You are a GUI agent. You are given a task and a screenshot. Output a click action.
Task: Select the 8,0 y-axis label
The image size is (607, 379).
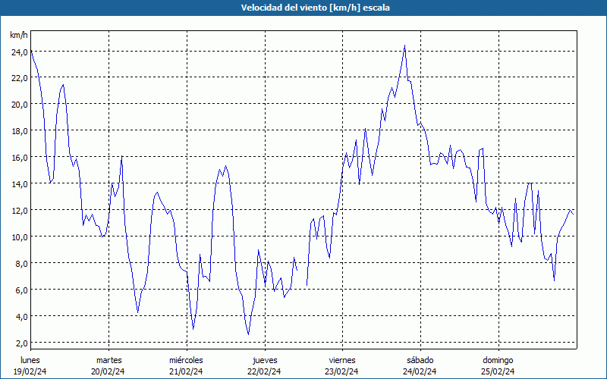(x=21, y=264)
